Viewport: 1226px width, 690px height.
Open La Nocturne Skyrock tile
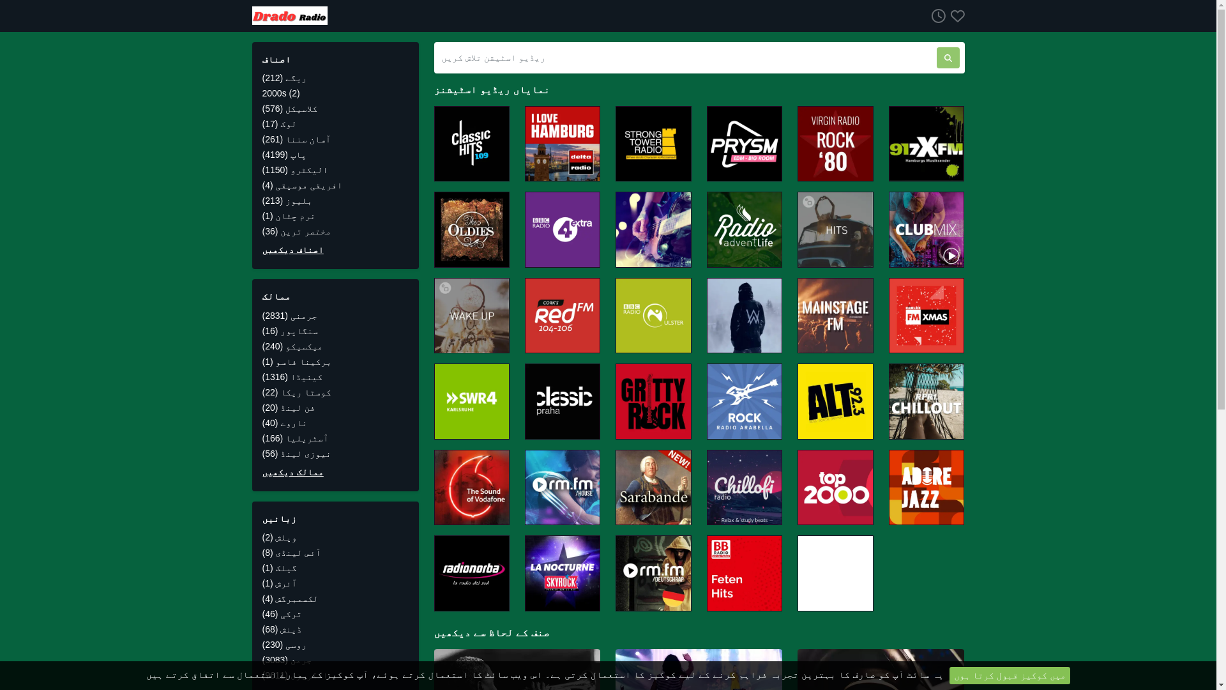pos(563,574)
